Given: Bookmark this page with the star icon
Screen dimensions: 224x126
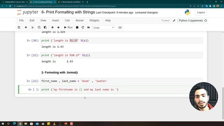Looking at the screenshot, I should [x=198, y=6].
